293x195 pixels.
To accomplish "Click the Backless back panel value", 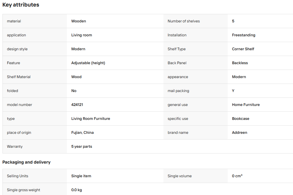I will pyautogui.click(x=240, y=63).
